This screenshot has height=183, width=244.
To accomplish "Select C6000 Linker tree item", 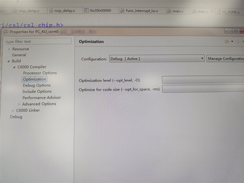I will [28, 110].
